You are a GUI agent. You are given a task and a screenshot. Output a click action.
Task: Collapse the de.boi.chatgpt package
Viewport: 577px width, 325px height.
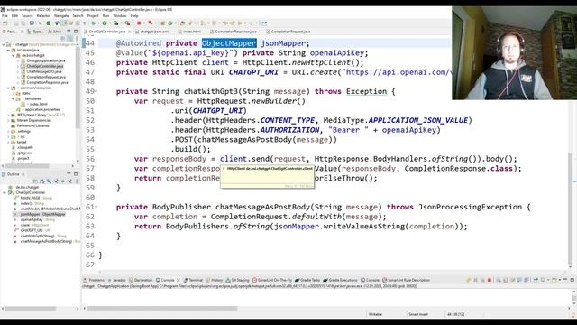[x=14, y=55]
